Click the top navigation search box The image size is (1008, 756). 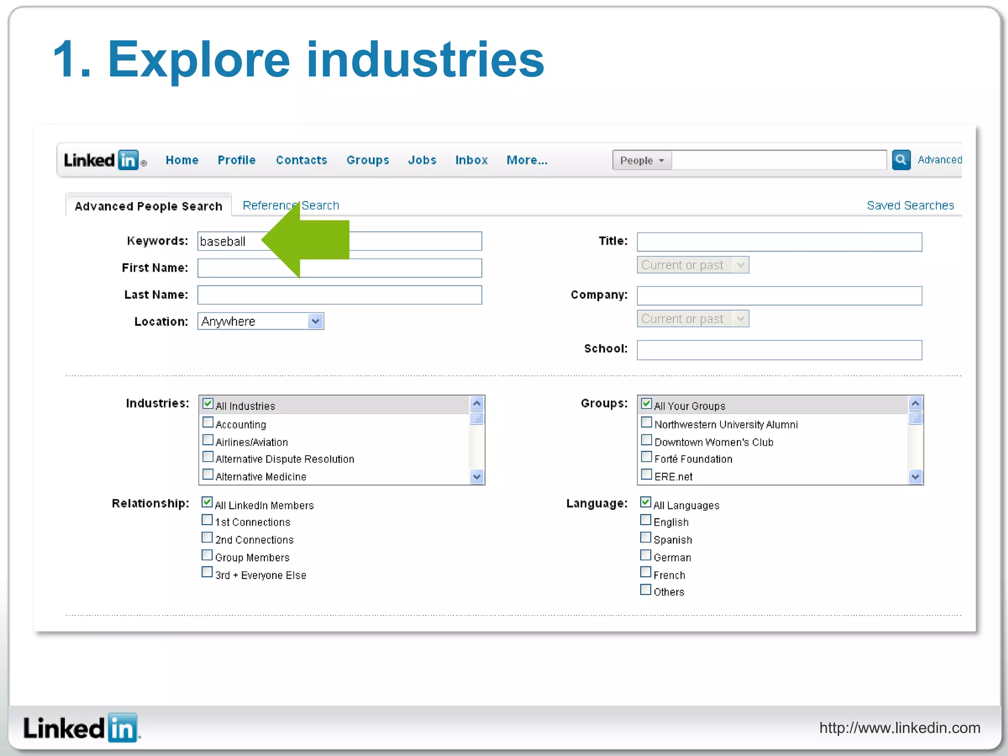[779, 160]
